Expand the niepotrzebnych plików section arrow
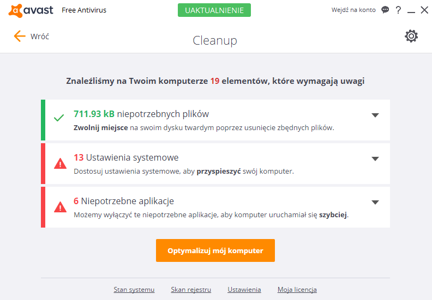The width and height of the screenshot is (432, 300). 375,115
